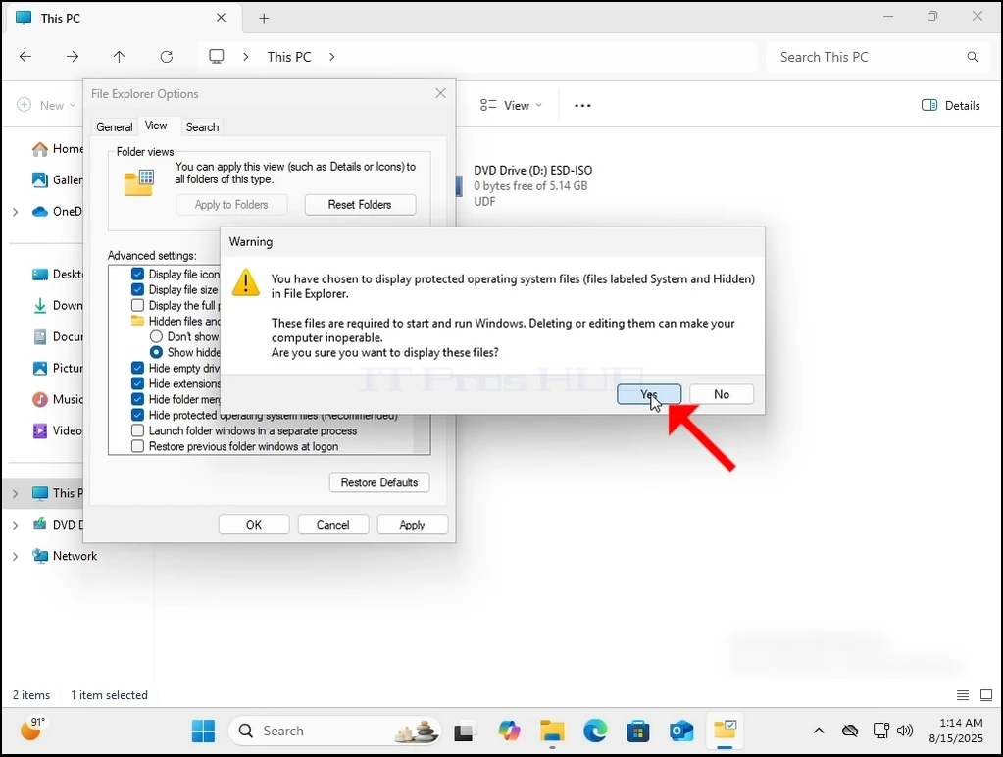The height and width of the screenshot is (757, 1003).
Task: Enable Restore previous folder windows at logon
Action: (137, 446)
